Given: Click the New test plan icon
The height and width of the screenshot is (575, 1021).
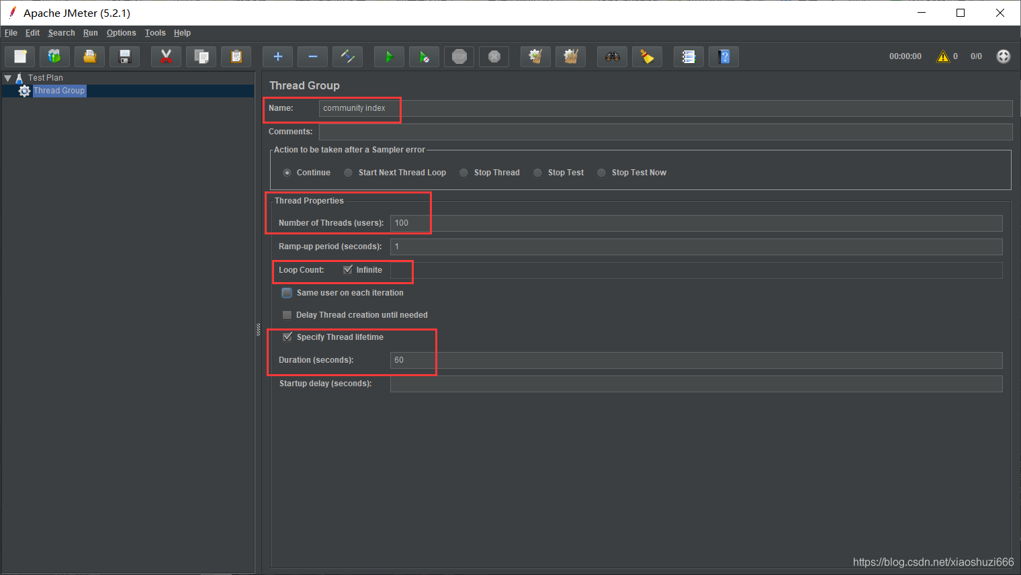Looking at the screenshot, I should pos(20,56).
